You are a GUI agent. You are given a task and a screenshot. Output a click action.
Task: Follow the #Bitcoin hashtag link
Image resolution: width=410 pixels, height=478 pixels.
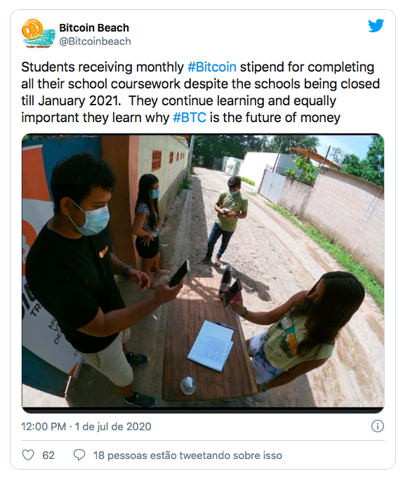click(x=212, y=67)
